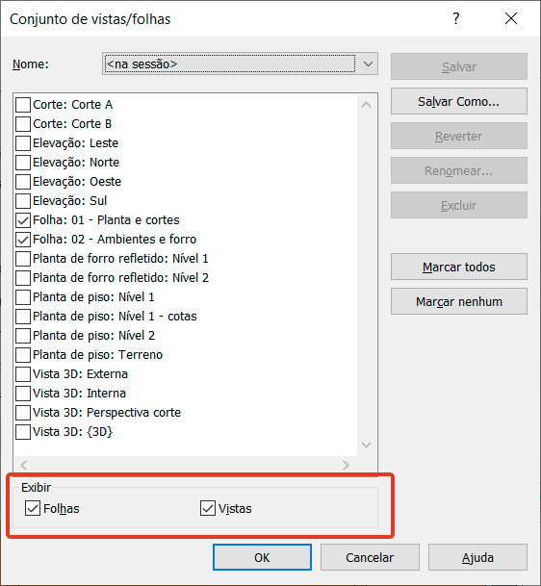The width and height of the screenshot is (541, 586).
Task: Close the Conjunto de vistas/folhas dialog
Action: [x=511, y=18]
